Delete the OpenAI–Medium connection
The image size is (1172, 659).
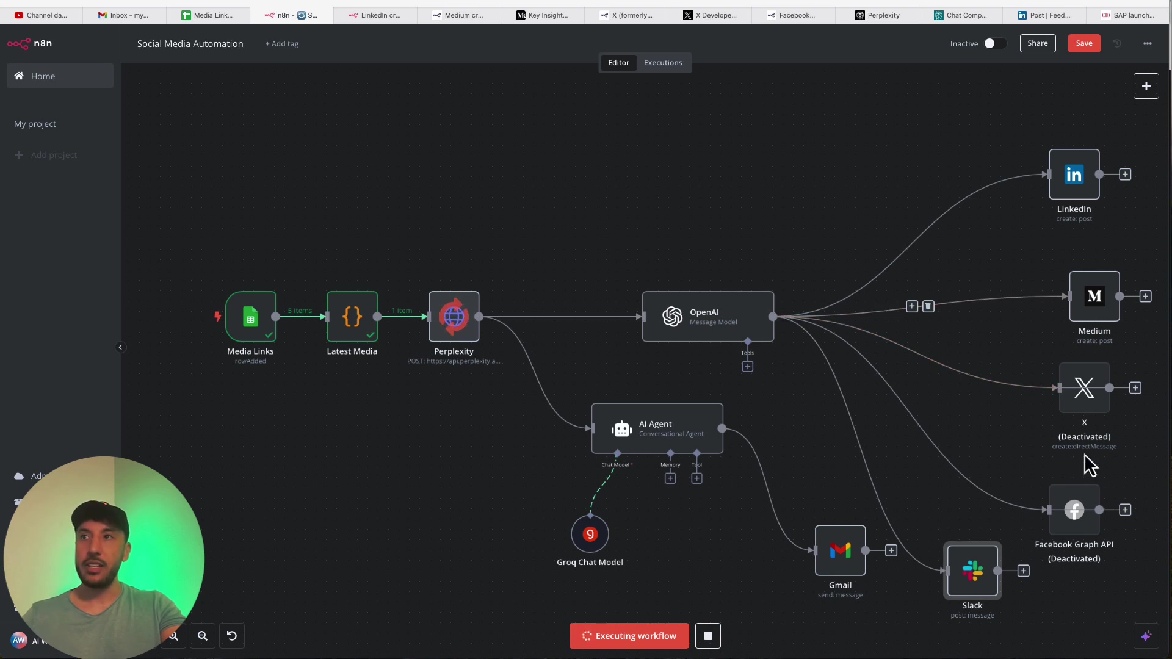pos(928,306)
